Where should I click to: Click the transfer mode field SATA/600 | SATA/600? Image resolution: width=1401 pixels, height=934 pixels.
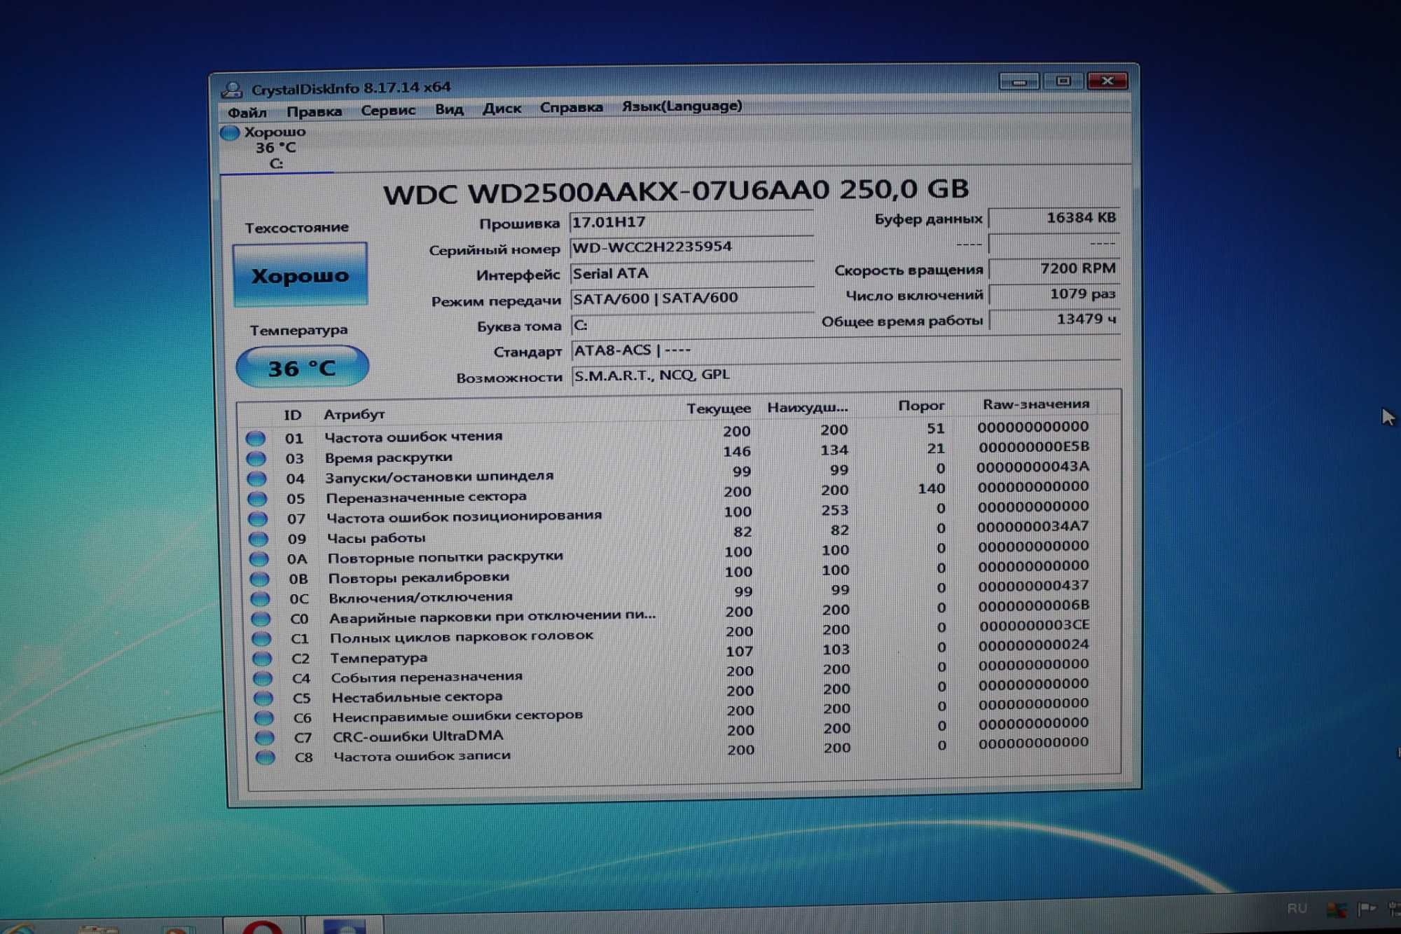[x=691, y=299]
